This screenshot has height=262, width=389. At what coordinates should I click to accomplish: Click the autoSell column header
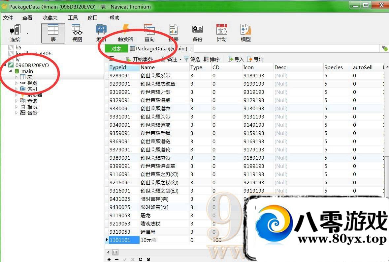click(x=367, y=67)
